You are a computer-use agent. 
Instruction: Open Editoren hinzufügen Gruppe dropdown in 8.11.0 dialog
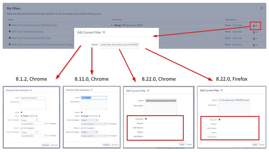(x=89, y=132)
